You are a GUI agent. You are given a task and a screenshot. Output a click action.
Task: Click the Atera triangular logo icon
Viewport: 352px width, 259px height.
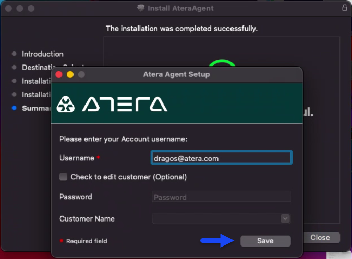[x=66, y=104]
